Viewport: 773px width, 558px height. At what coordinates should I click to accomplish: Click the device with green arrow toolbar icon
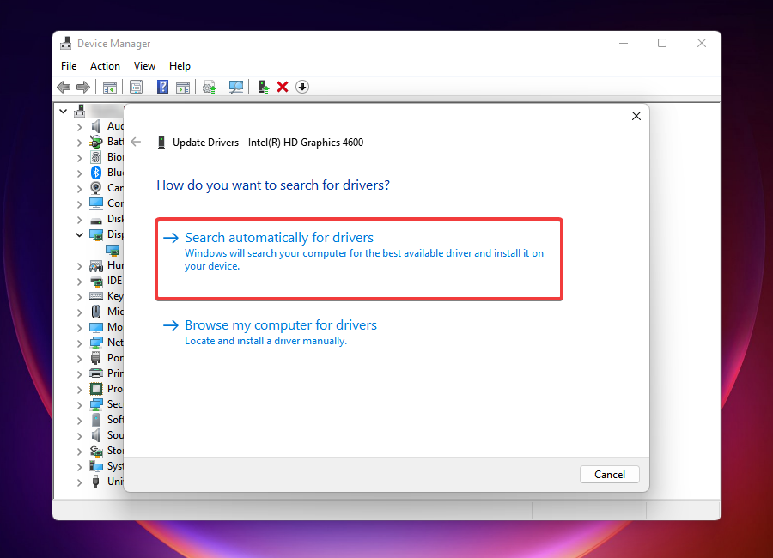click(264, 88)
